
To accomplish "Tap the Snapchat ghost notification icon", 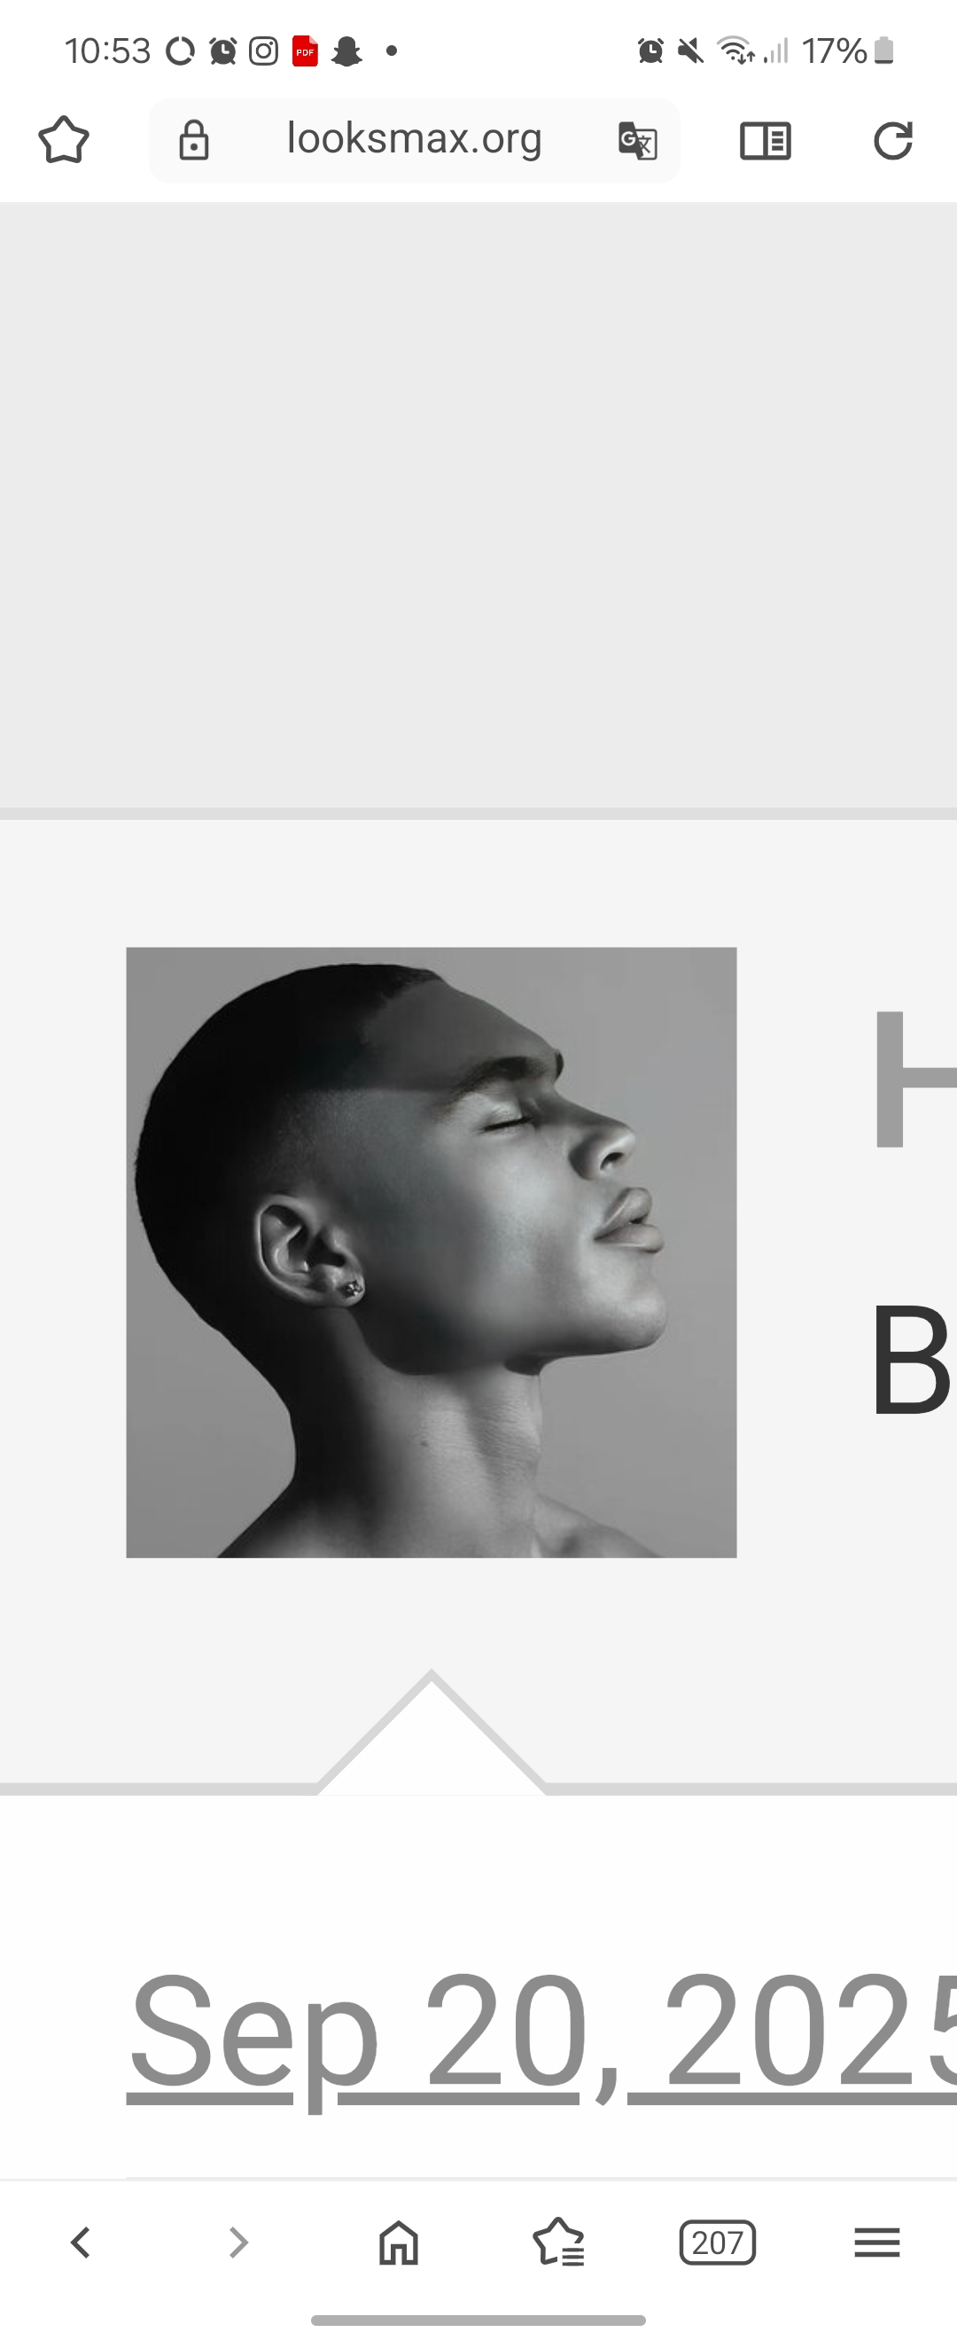I will coord(346,51).
